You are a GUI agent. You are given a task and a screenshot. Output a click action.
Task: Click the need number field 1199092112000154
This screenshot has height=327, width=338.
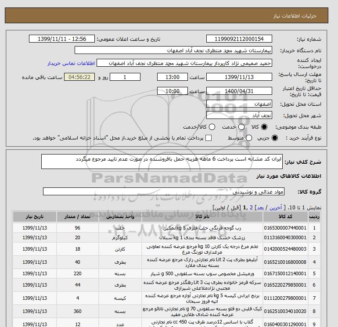click(239, 39)
